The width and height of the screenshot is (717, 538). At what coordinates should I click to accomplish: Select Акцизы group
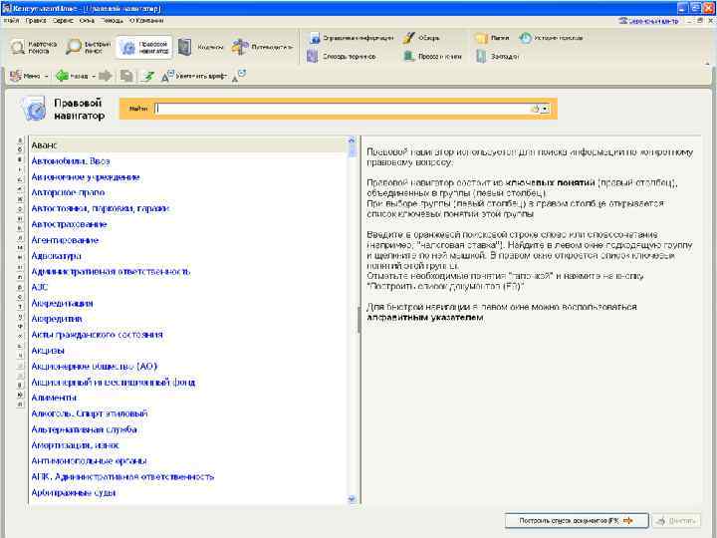coord(48,351)
